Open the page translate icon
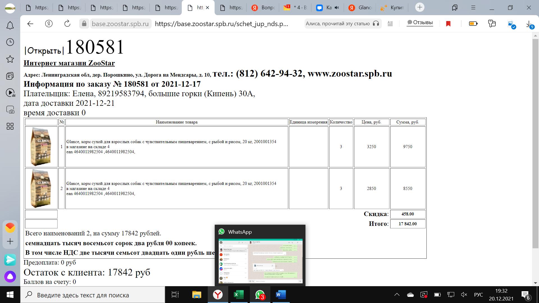 [492, 24]
